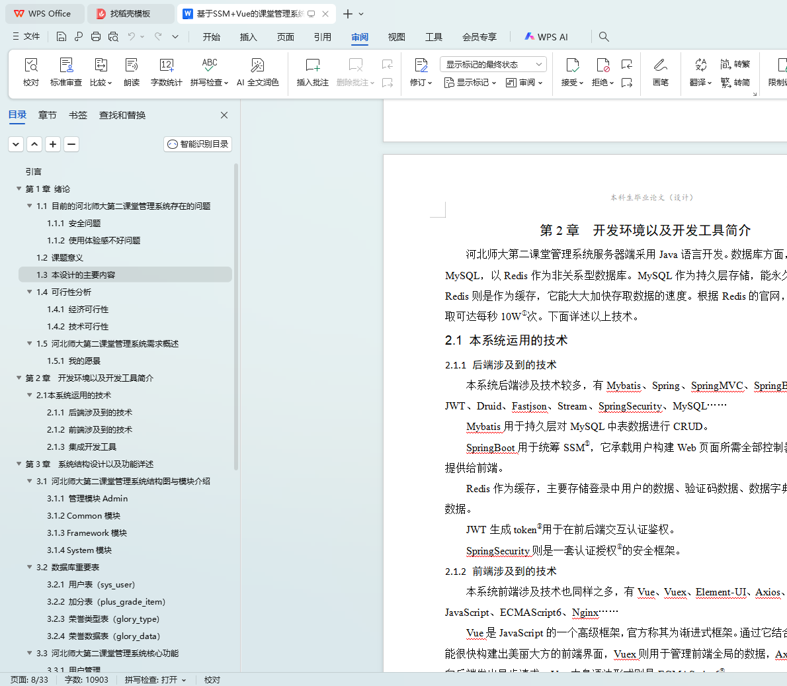
Task: Open 字数统计 word count tool
Action: 166,72
